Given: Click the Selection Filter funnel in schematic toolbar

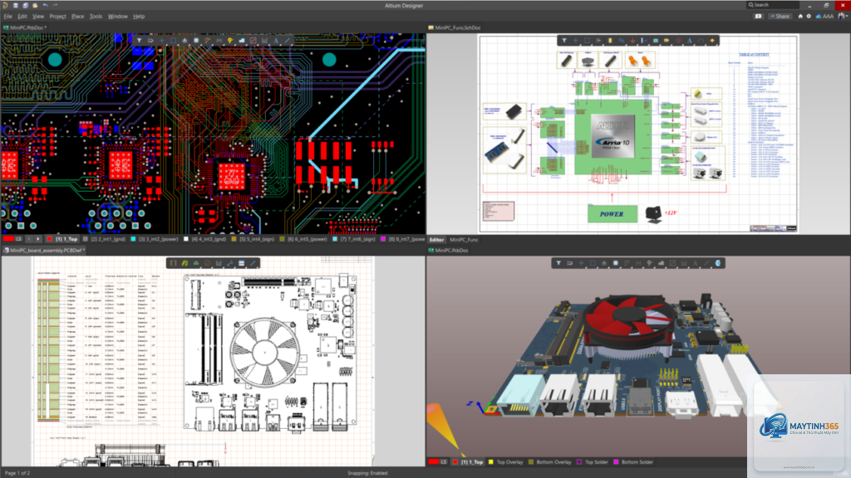Looking at the screenshot, I should tap(564, 41).
